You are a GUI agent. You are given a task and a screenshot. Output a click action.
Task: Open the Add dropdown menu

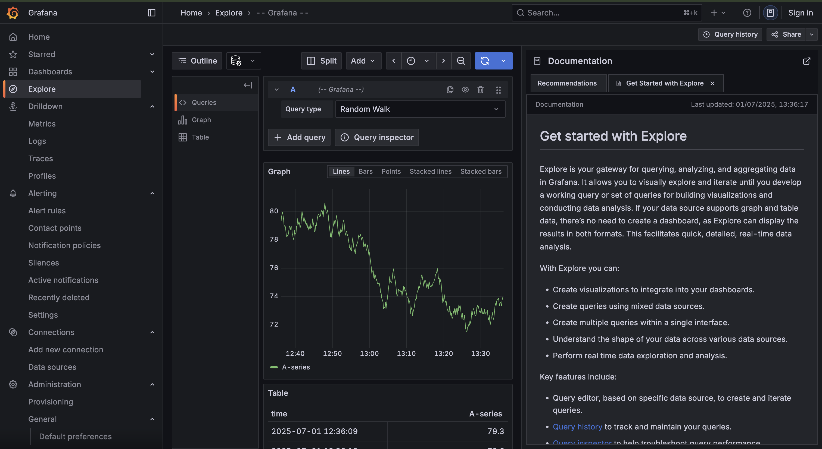pos(363,61)
